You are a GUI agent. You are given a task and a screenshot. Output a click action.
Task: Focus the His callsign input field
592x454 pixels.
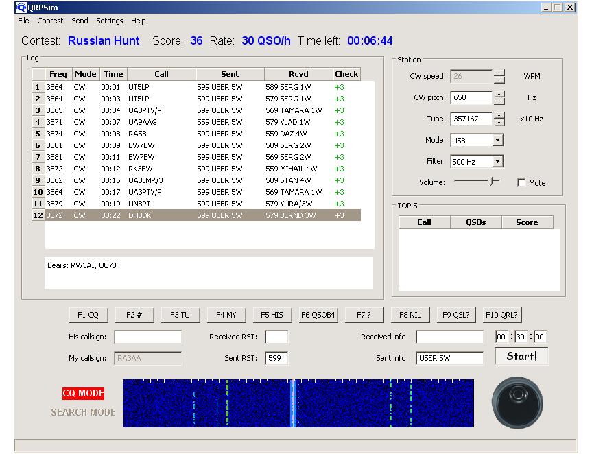click(147, 337)
